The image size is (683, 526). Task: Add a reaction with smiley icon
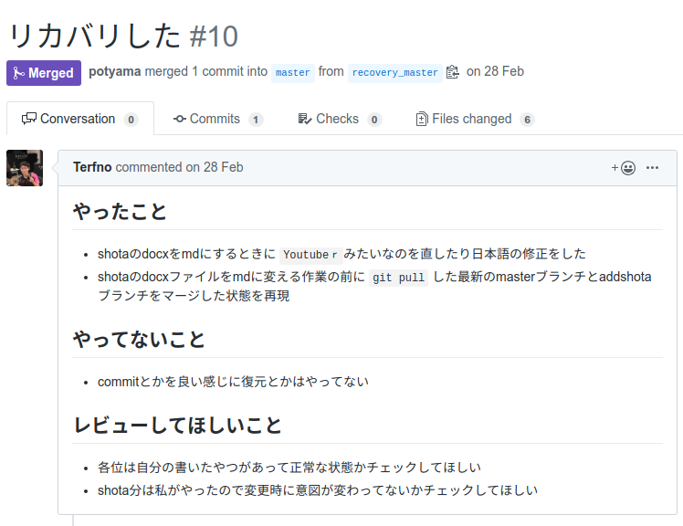tap(624, 168)
